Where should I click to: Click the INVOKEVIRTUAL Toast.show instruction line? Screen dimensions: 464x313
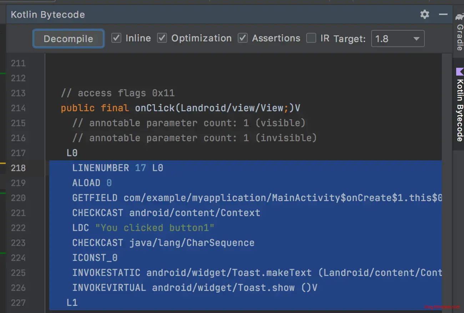pos(195,288)
